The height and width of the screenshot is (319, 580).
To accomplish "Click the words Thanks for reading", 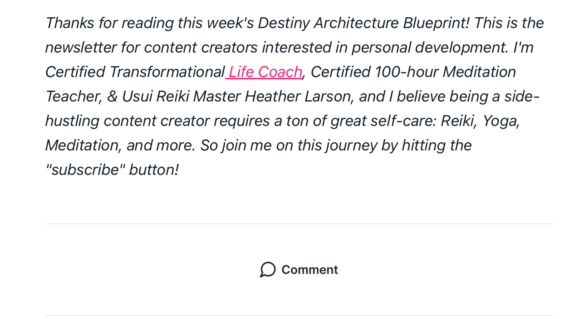I will pyautogui.click(x=109, y=23).
